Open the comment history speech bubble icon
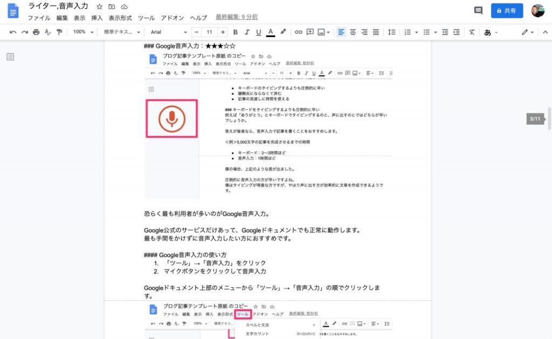 point(478,10)
